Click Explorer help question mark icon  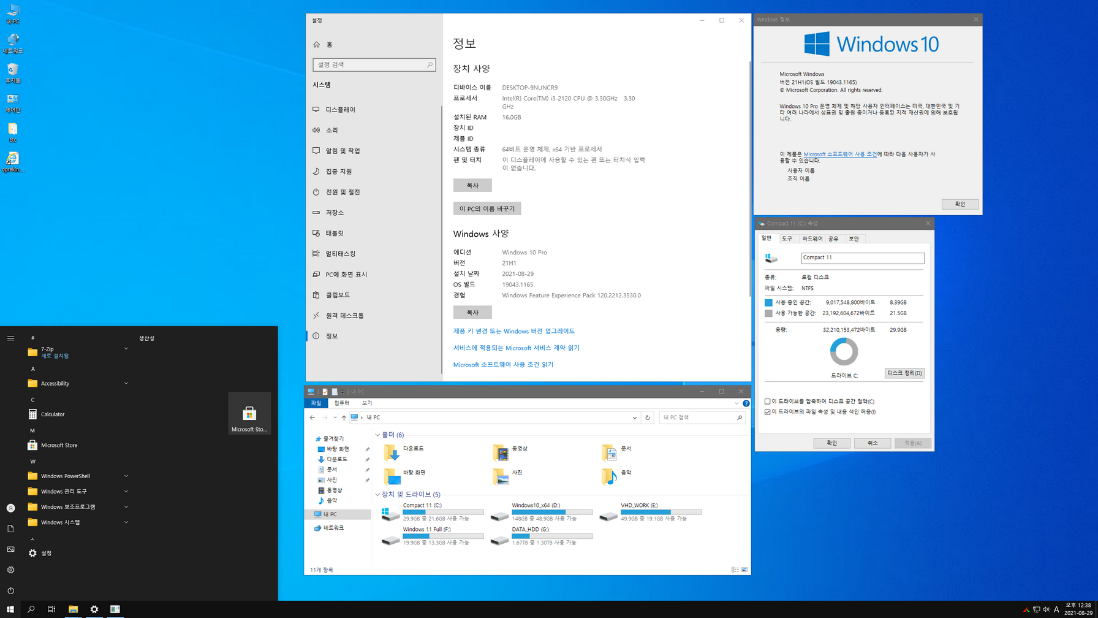[x=746, y=403]
